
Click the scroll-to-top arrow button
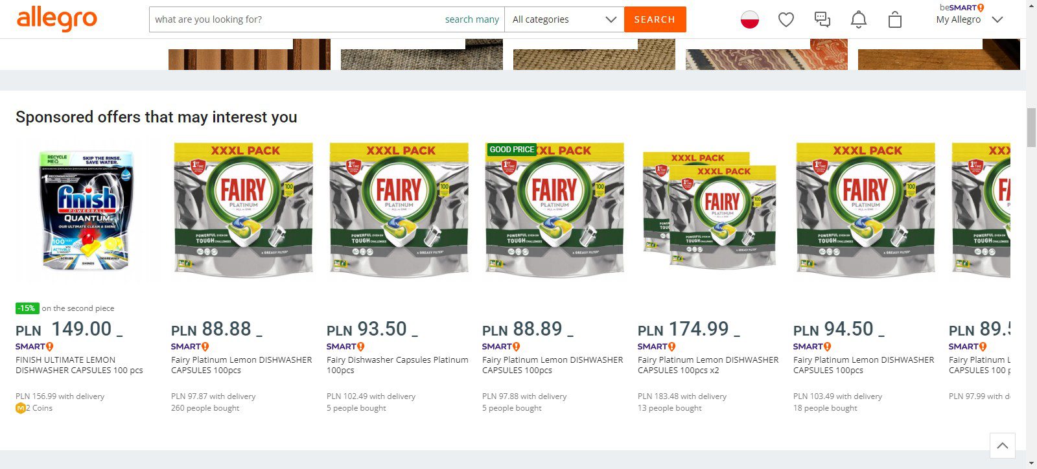[x=1002, y=446]
